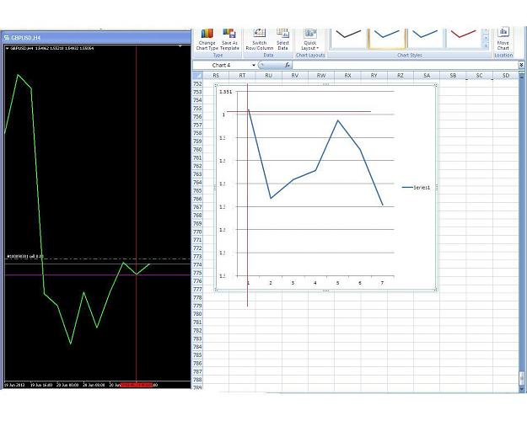527x421 pixels.
Task: Click the vertical scrollbar down arrow
Action: click(x=522, y=389)
